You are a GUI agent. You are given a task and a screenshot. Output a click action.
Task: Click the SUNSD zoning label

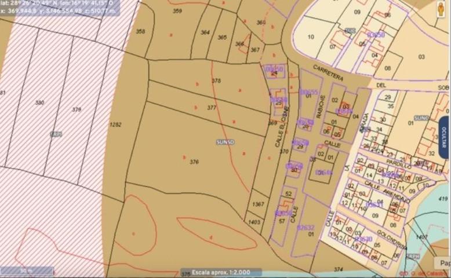pyautogui.click(x=224, y=141)
